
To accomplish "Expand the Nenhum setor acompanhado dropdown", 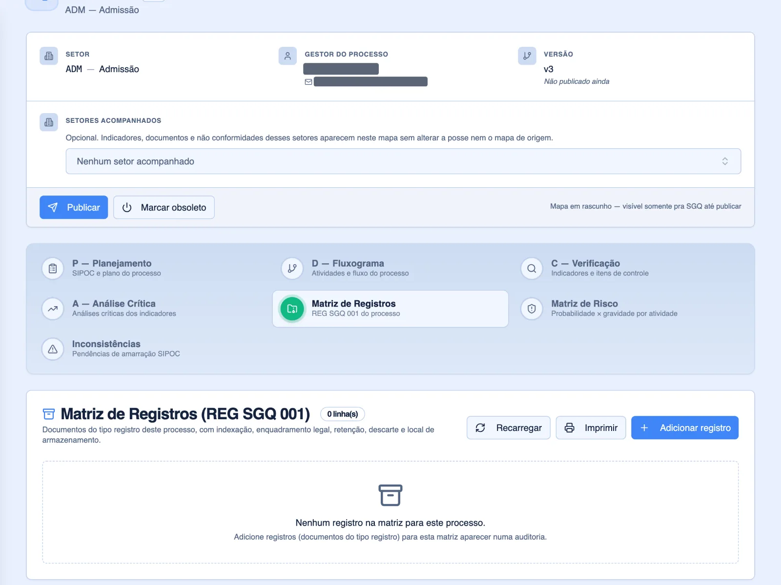I will [x=403, y=161].
